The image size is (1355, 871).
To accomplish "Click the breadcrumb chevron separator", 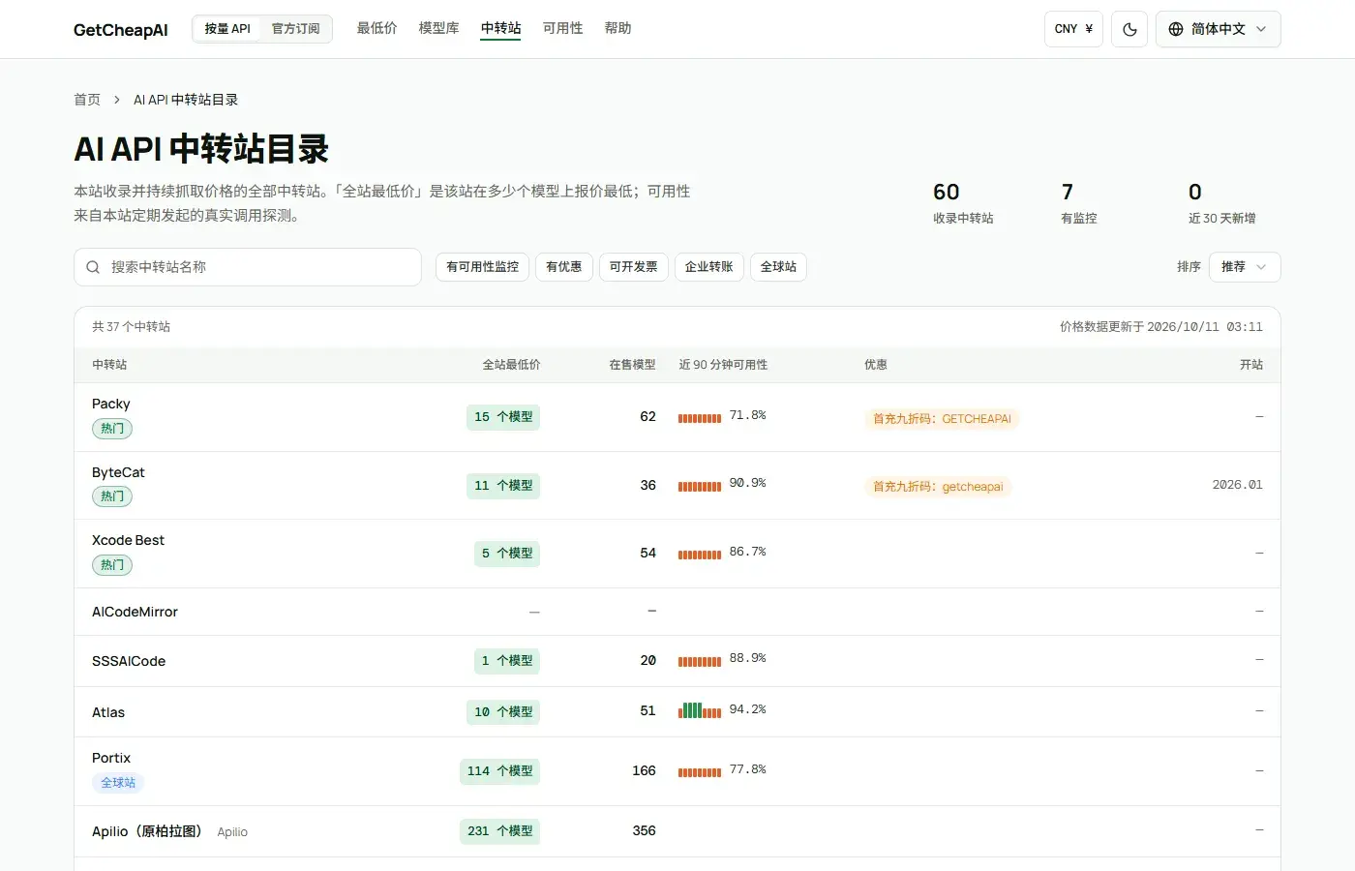I will pos(117,100).
